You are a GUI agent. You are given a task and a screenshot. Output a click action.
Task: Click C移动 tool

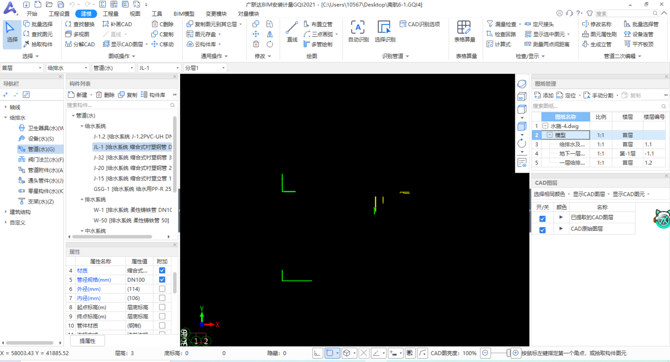click(x=162, y=44)
